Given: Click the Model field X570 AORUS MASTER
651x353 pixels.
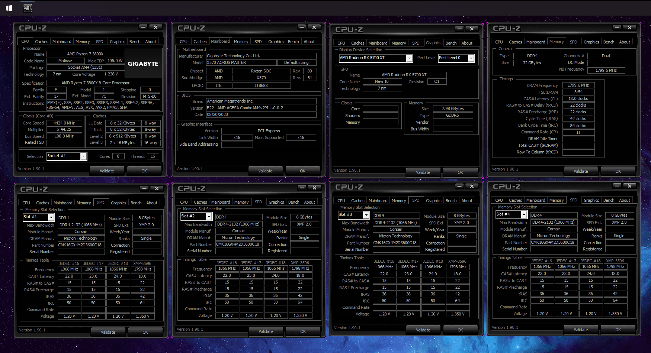Looking at the screenshot, I should pyautogui.click(x=241, y=63).
